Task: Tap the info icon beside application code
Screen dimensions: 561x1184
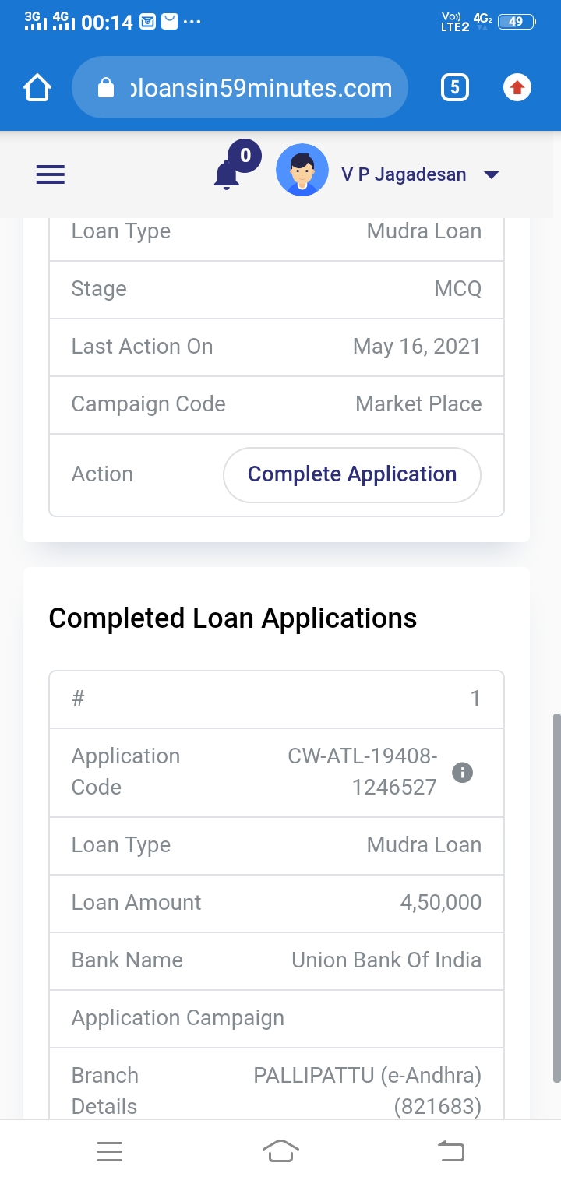Action: pos(463,773)
